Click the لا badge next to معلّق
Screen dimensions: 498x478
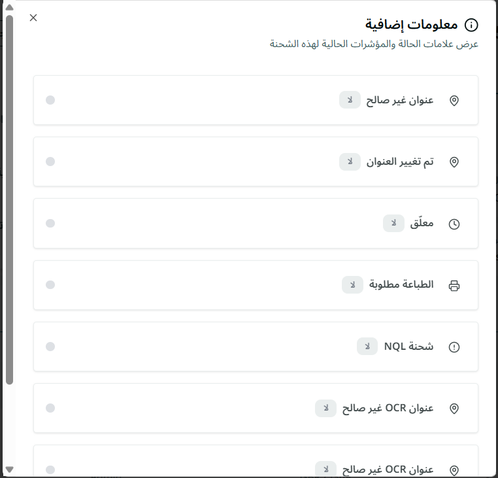(x=393, y=223)
